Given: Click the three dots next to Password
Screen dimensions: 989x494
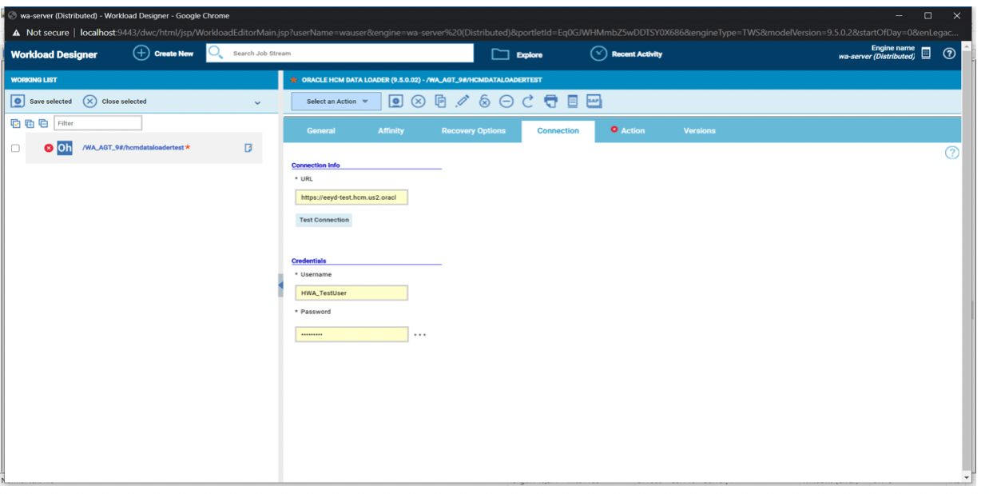Looking at the screenshot, I should (419, 335).
